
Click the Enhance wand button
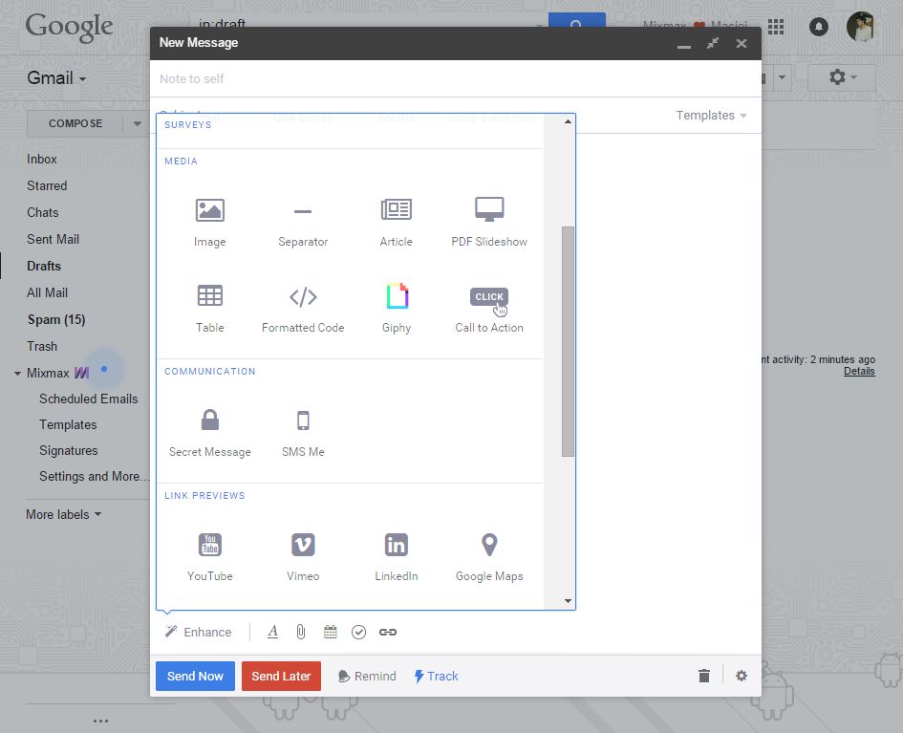click(198, 632)
